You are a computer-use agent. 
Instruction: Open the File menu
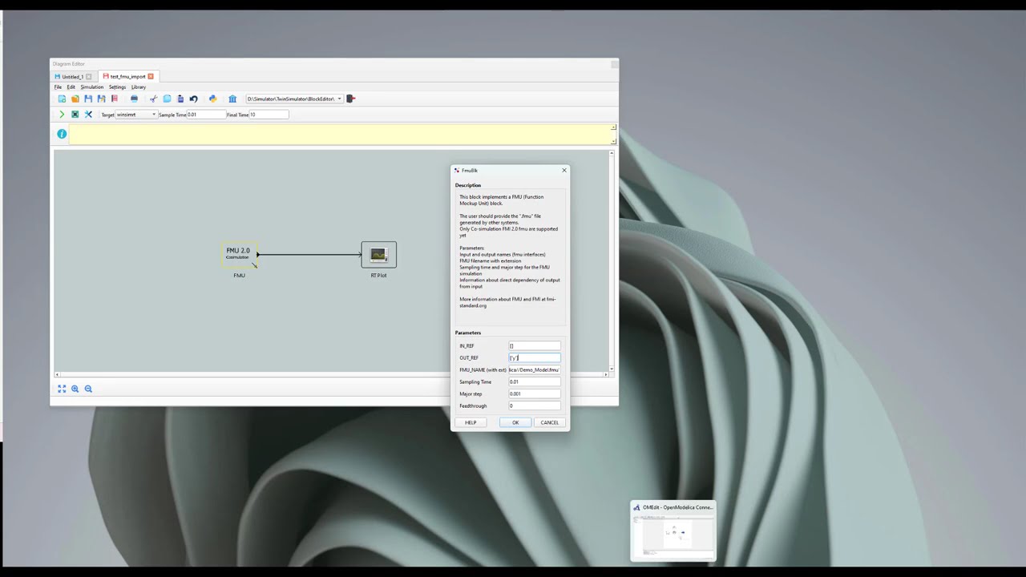(x=58, y=87)
